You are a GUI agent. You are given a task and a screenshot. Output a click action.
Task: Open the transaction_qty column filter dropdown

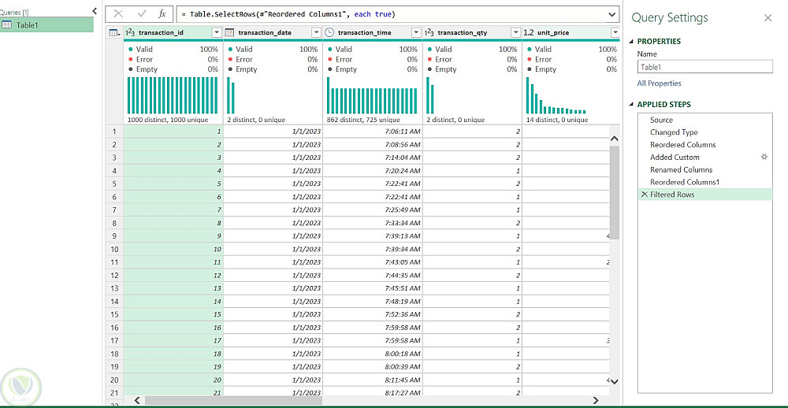click(x=515, y=32)
